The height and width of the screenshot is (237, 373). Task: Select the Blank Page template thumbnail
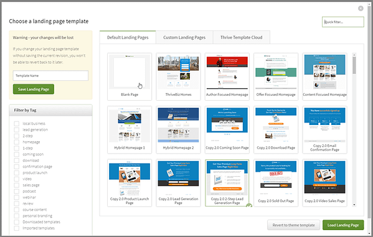[x=130, y=77]
